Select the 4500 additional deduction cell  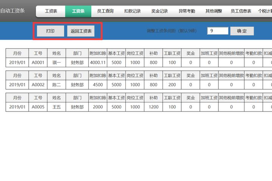(98, 85)
